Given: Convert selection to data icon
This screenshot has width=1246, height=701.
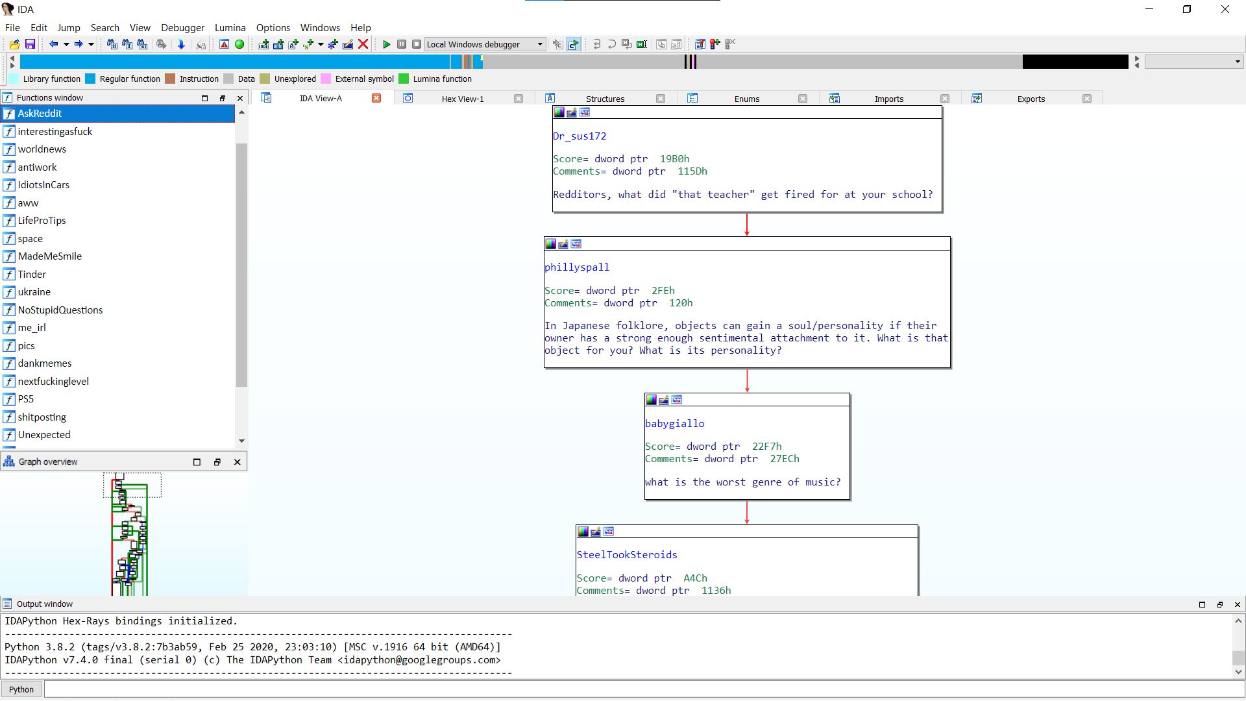Looking at the screenshot, I should click(x=278, y=44).
